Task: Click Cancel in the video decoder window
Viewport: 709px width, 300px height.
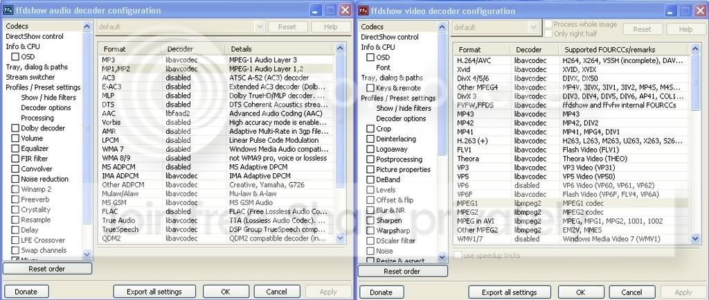Action: (631, 292)
